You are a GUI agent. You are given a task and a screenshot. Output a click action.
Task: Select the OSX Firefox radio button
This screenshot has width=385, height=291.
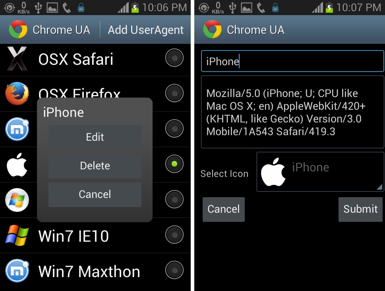click(174, 94)
